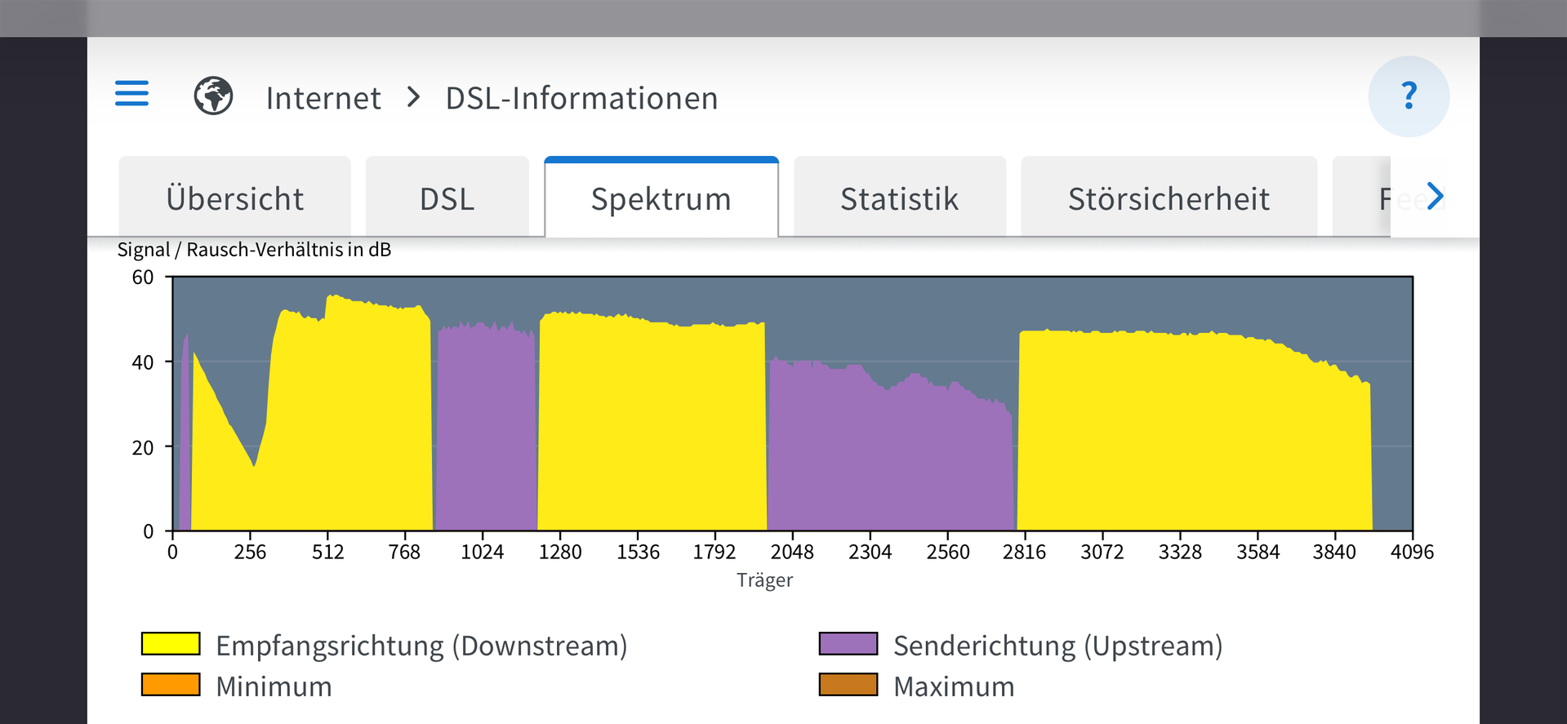This screenshot has height=724, width=1567.
Task: Open the hamburger navigation menu
Action: [131, 94]
